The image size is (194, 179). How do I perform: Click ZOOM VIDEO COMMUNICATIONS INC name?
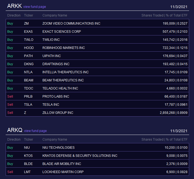(71, 23)
